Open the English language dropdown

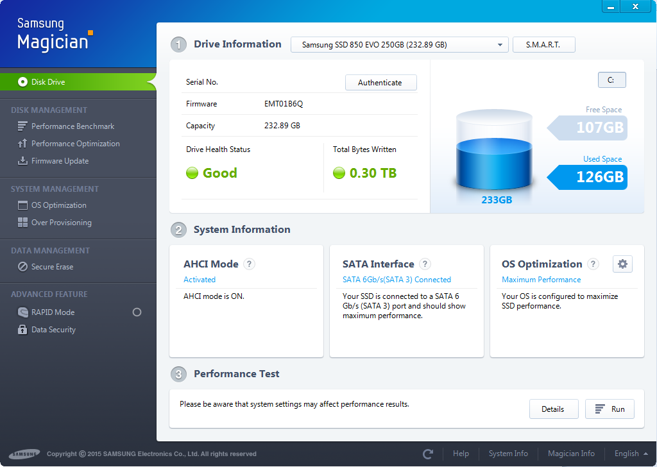[x=631, y=454]
